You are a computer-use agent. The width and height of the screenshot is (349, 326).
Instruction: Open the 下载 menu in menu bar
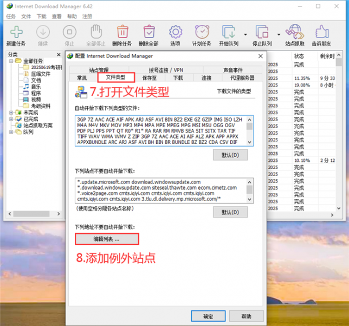tap(41, 16)
